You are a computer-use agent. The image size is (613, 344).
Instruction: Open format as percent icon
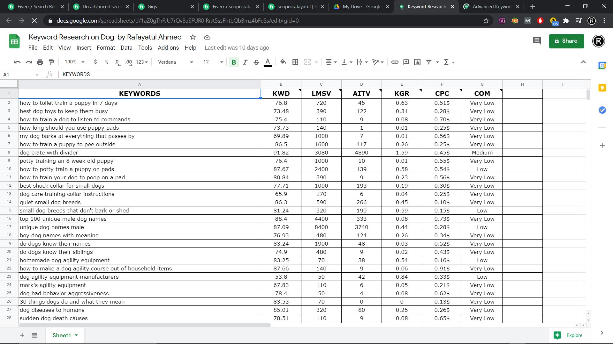[106, 62]
